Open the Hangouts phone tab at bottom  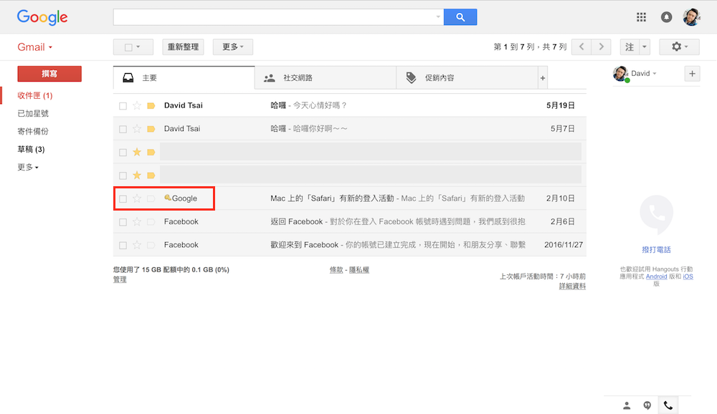(x=668, y=405)
